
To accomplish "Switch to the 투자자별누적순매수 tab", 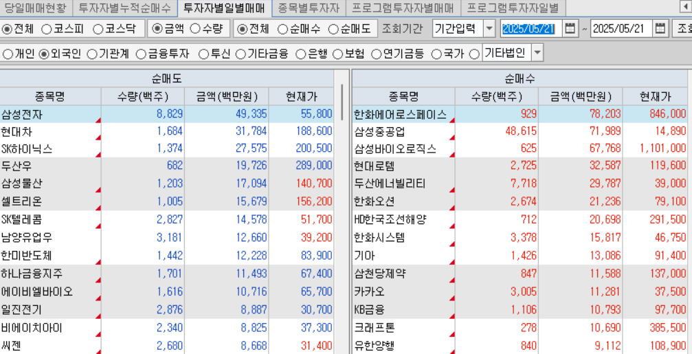I will click(124, 7).
